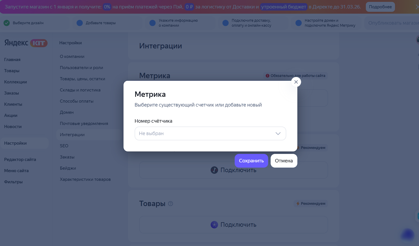Image resolution: width=419 pixels, height=246 pixels.
Task: Open Домен in settings submenu
Action: pyautogui.click(x=67, y=112)
